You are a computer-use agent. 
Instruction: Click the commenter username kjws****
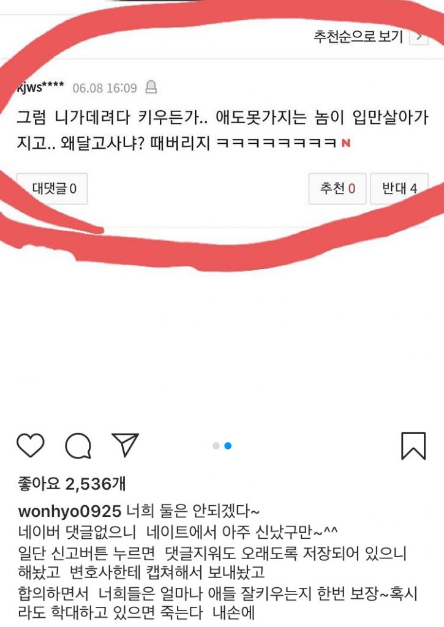click(40, 87)
